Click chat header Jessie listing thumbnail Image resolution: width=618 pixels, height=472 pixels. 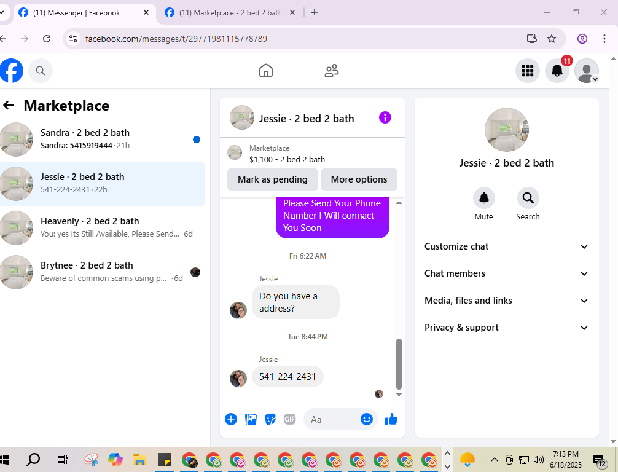[242, 117]
